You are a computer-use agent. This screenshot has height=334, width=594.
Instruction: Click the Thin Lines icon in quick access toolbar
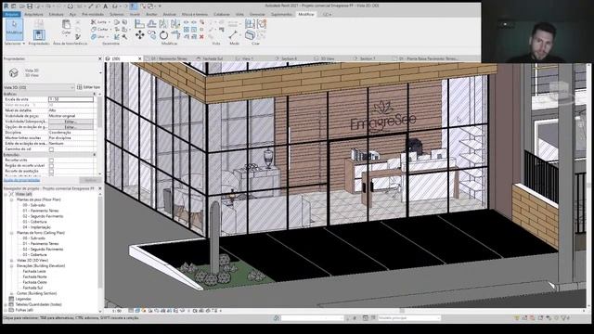134,6
